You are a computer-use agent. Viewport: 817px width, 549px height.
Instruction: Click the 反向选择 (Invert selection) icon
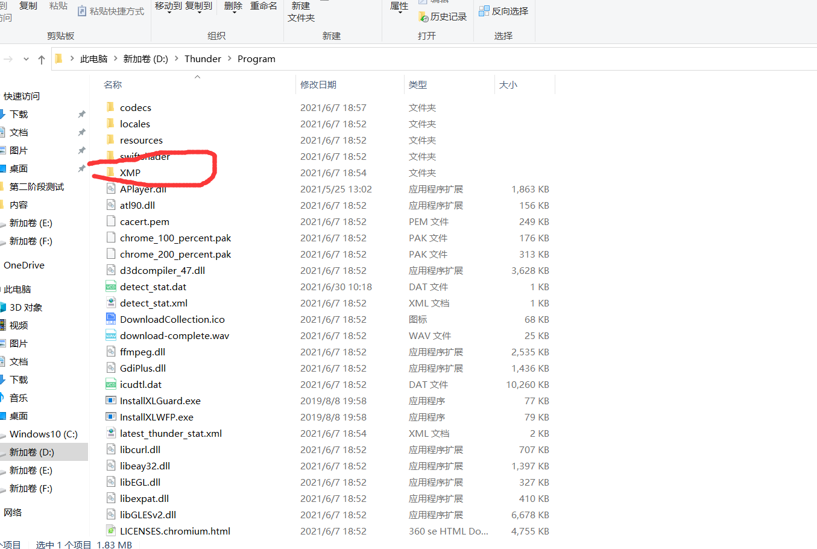(503, 11)
